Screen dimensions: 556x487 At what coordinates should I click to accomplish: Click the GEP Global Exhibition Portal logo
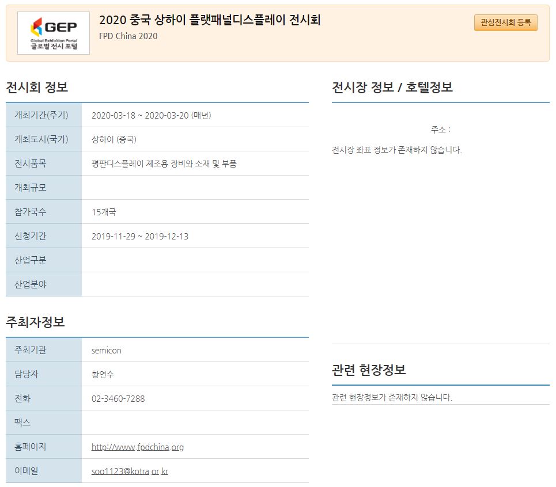[x=54, y=33]
